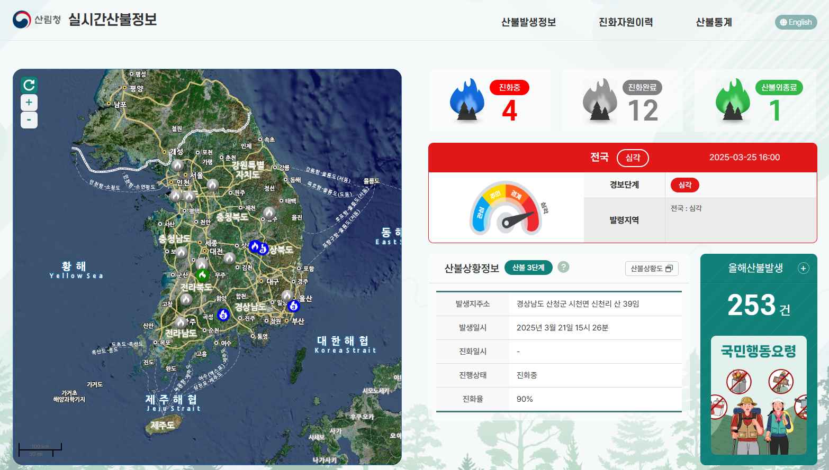The width and height of the screenshot is (829, 470).
Task: Click the gray fire marker near 가평
Action: click(212, 185)
